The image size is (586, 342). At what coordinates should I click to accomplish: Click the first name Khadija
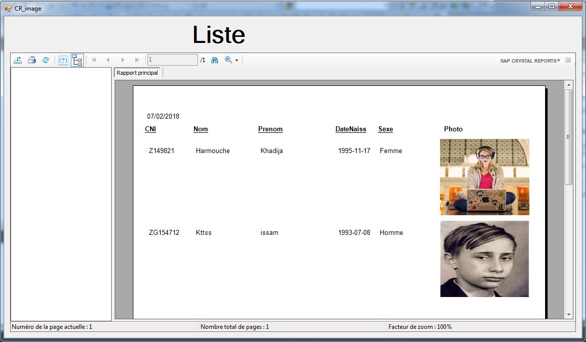click(272, 151)
